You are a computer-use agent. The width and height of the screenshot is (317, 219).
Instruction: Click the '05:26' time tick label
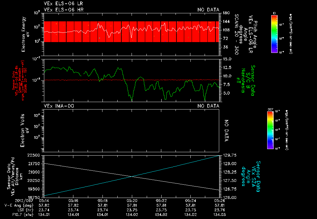coord(219,201)
